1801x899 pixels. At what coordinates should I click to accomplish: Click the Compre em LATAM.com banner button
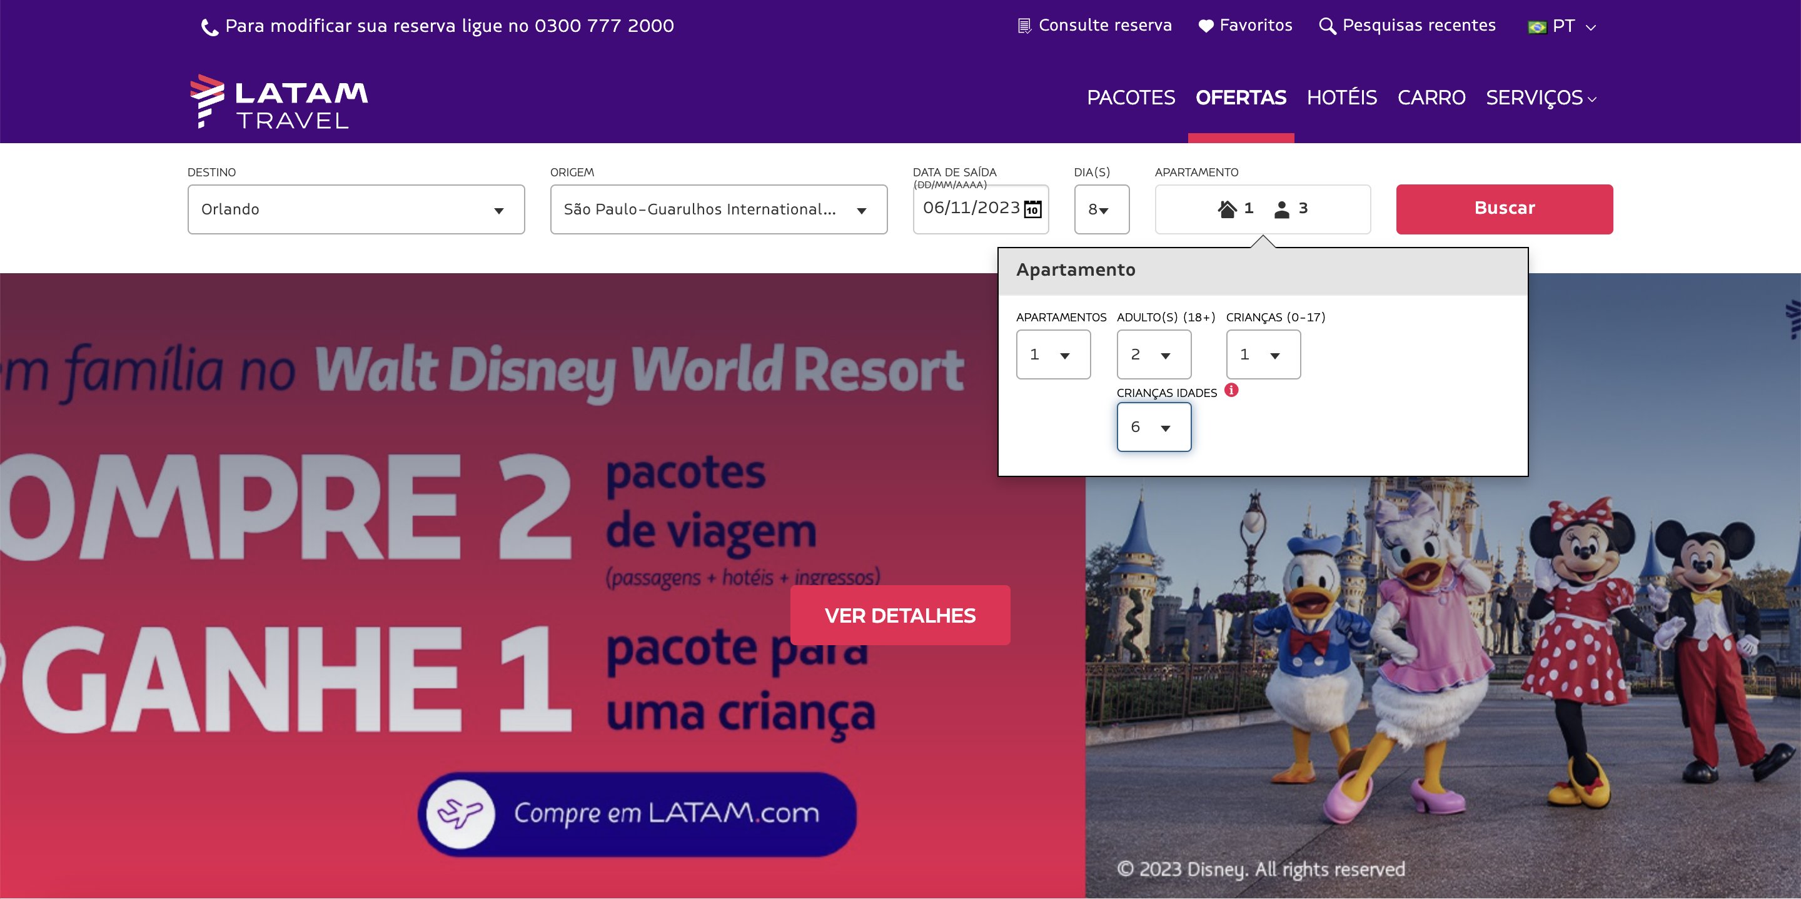pyautogui.click(x=637, y=814)
